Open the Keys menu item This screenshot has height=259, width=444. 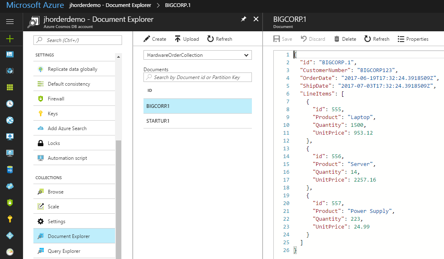(74, 113)
